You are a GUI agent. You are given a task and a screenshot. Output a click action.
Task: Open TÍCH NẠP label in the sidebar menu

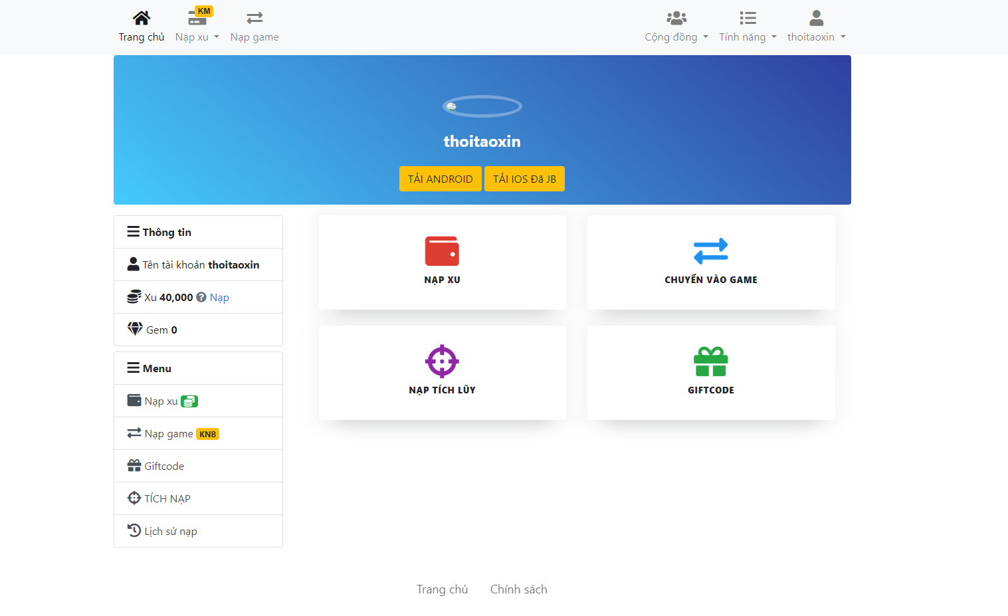click(167, 498)
